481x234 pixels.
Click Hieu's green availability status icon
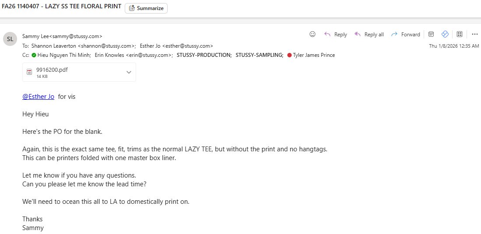coord(34,55)
